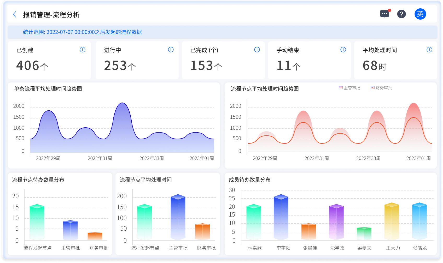Screen dimensions: 443x263
Task: Select 主管审批 bar in average time chart
Action: coord(178,217)
